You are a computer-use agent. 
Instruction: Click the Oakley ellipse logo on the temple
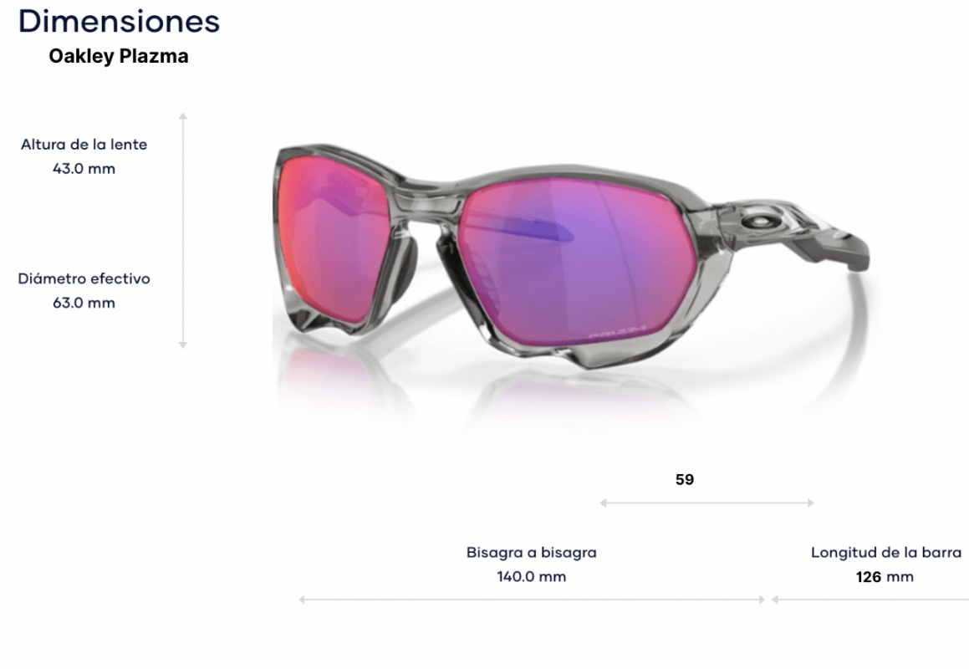[x=759, y=222]
